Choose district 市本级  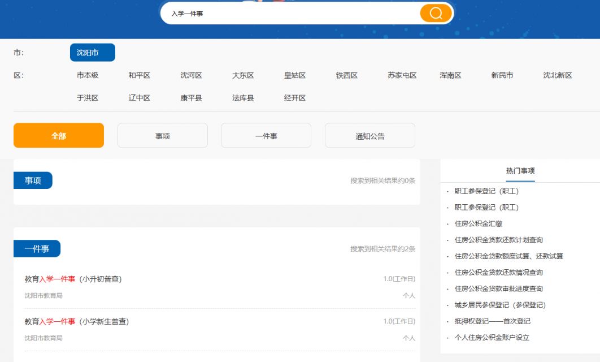(88, 75)
